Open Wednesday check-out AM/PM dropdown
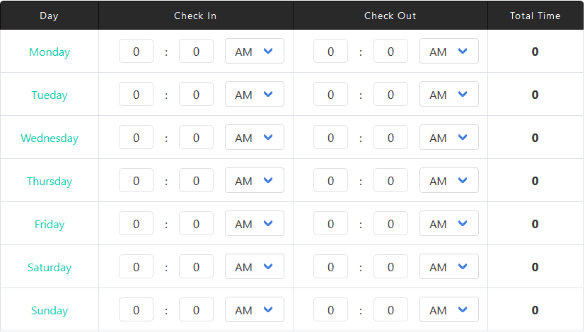 [x=448, y=137]
